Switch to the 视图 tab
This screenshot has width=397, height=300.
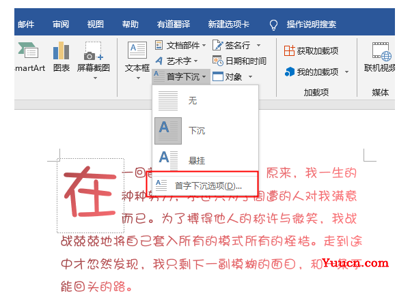96,25
